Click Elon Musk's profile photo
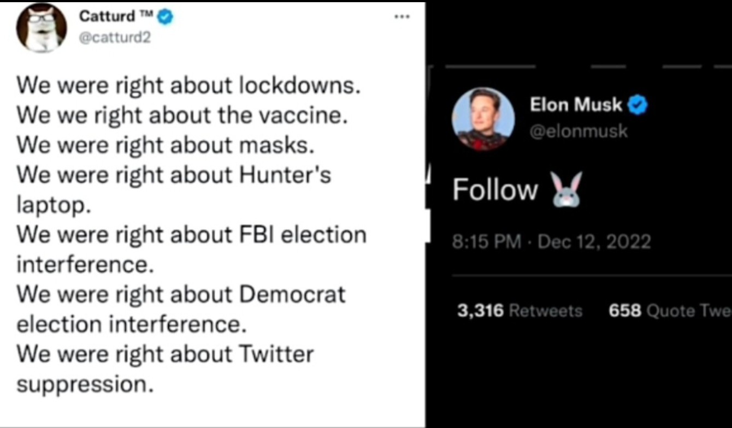 483,119
